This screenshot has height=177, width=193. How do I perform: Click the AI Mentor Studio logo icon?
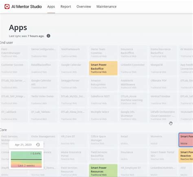(x=7, y=7)
